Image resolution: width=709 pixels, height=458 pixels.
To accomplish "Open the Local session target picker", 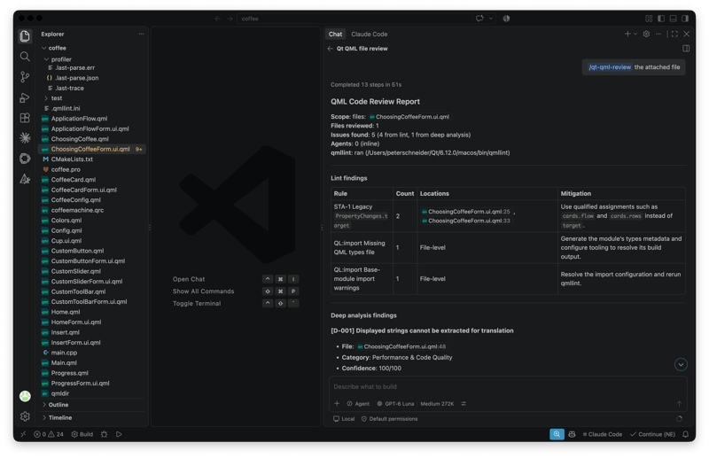I will click(x=344, y=419).
